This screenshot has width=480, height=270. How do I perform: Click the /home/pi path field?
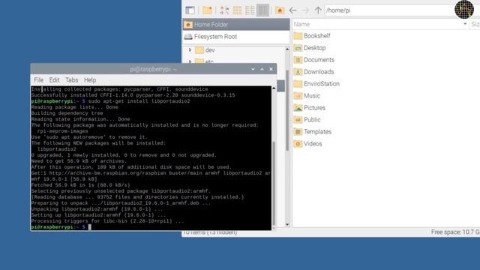point(389,10)
